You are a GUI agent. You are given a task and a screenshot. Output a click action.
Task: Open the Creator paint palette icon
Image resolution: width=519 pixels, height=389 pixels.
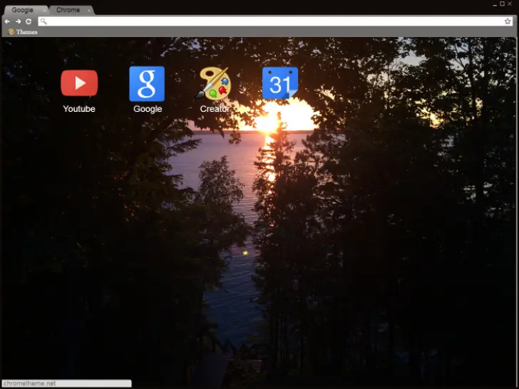tap(213, 83)
